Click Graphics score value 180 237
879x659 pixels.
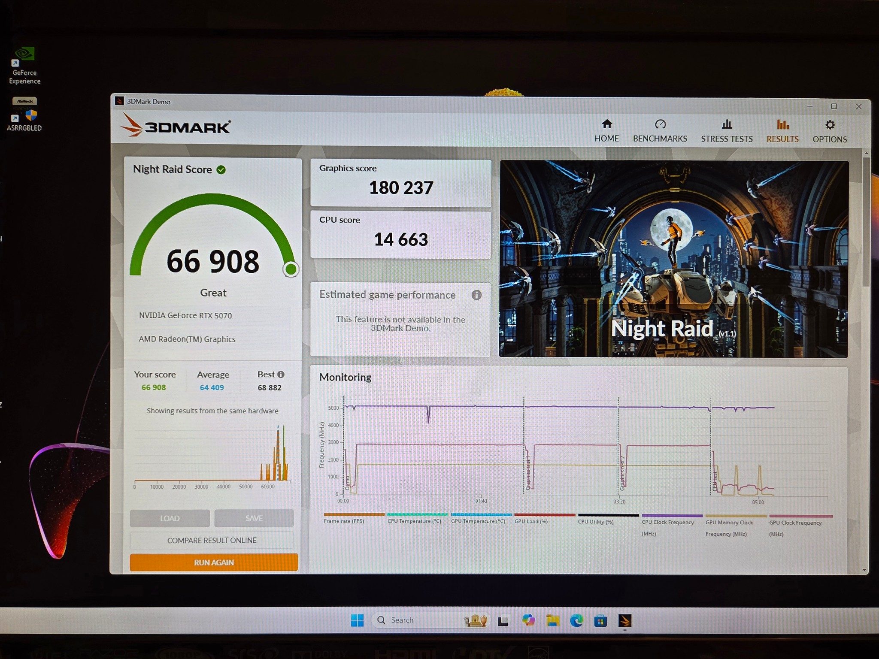pos(401,188)
